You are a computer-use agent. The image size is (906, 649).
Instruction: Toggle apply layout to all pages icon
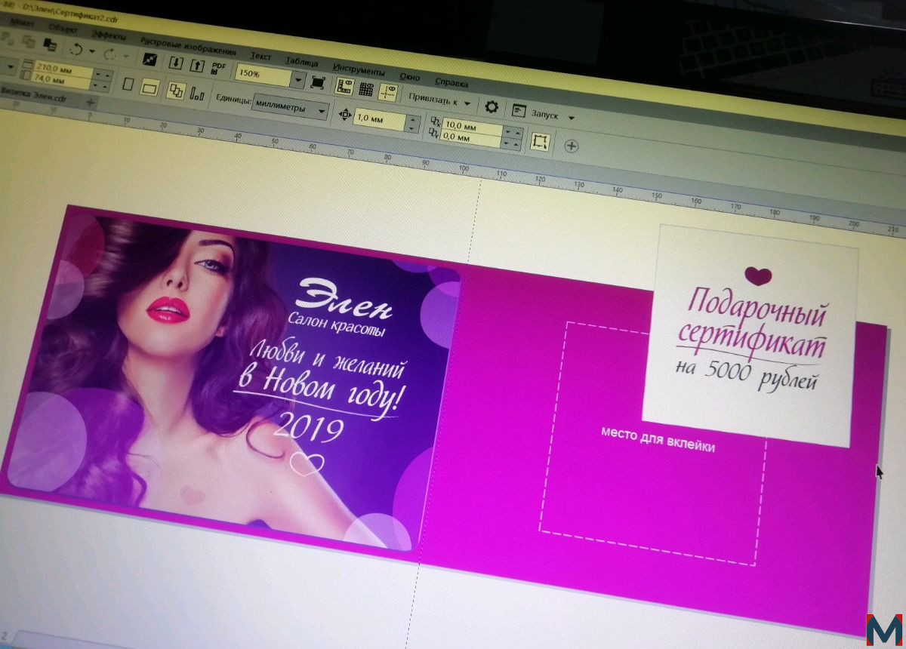pos(175,91)
